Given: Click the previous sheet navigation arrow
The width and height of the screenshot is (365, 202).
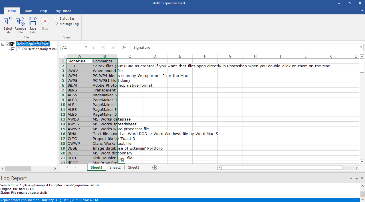Looking at the screenshot, I should [x=67, y=168].
